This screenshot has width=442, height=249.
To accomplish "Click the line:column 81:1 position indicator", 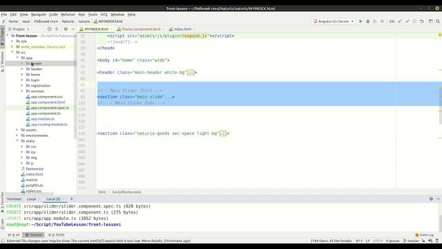I will pyautogui.click(x=359, y=241).
